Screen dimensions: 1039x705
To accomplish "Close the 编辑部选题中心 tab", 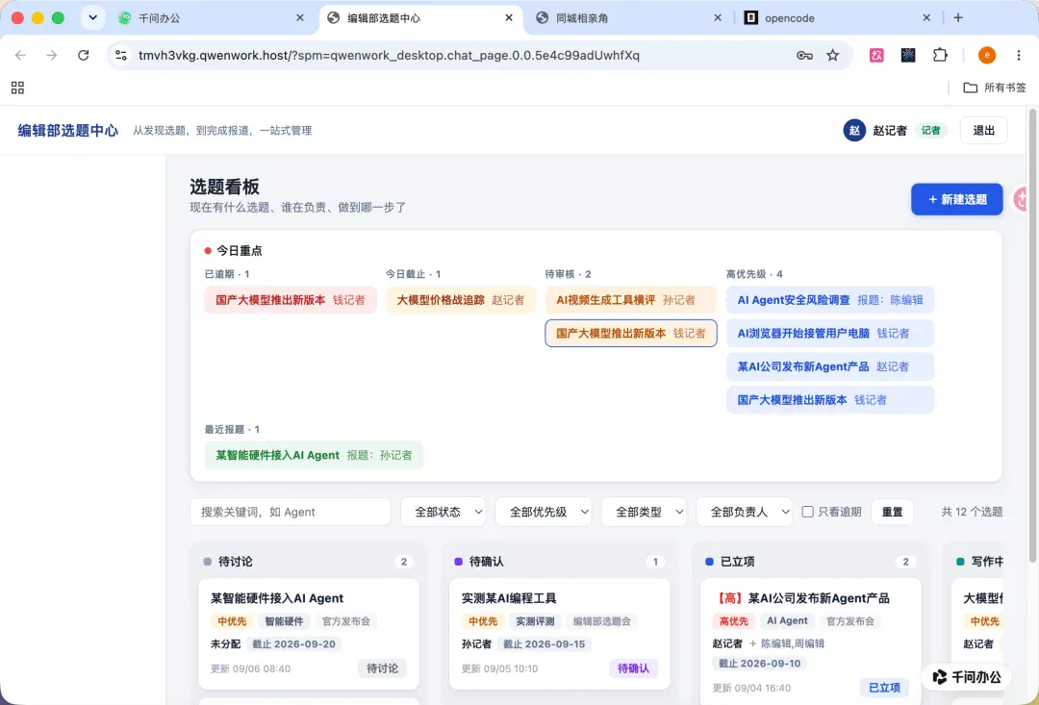I will (x=509, y=18).
